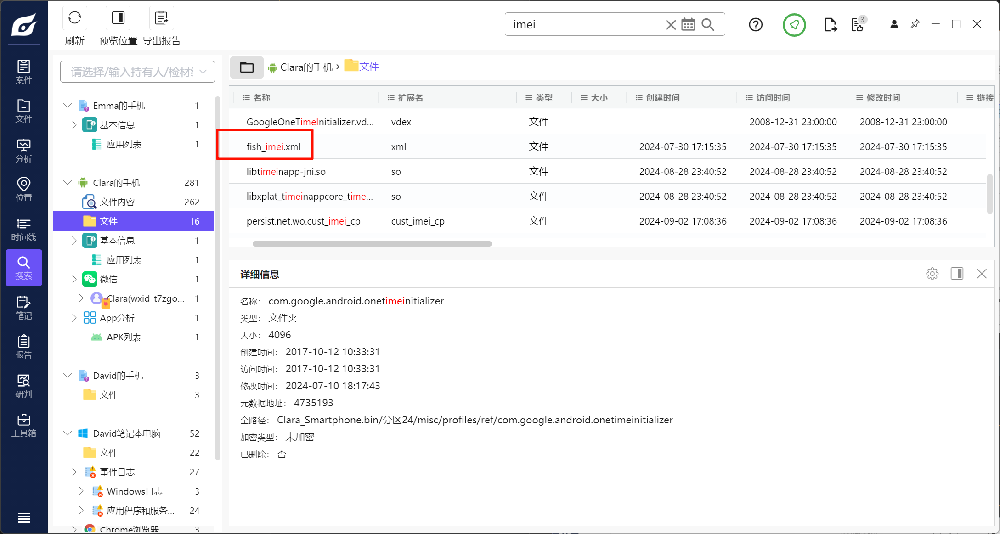1000x534 pixels.
Task: Toggle detail panel dock layout icon
Action: pyautogui.click(x=957, y=274)
